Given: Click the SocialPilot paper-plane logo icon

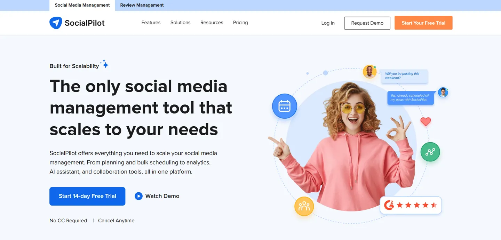Looking at the screenshot, I should pos(56,23).
